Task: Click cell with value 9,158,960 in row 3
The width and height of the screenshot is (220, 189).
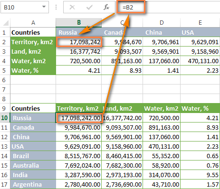Action: [200, 51]
